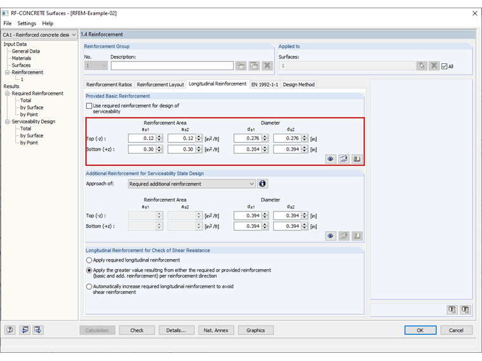Screen dimensions: 482x361
Task: Click the rebar import icon in Provided Basic Reinforcement
Action: click(x=344, y=159)
